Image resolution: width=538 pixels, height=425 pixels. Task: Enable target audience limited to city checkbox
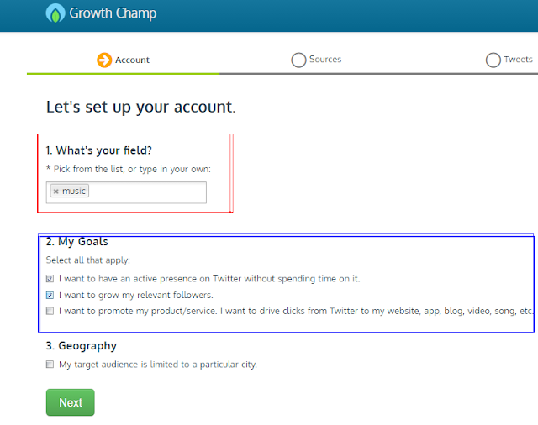point(50,364)
